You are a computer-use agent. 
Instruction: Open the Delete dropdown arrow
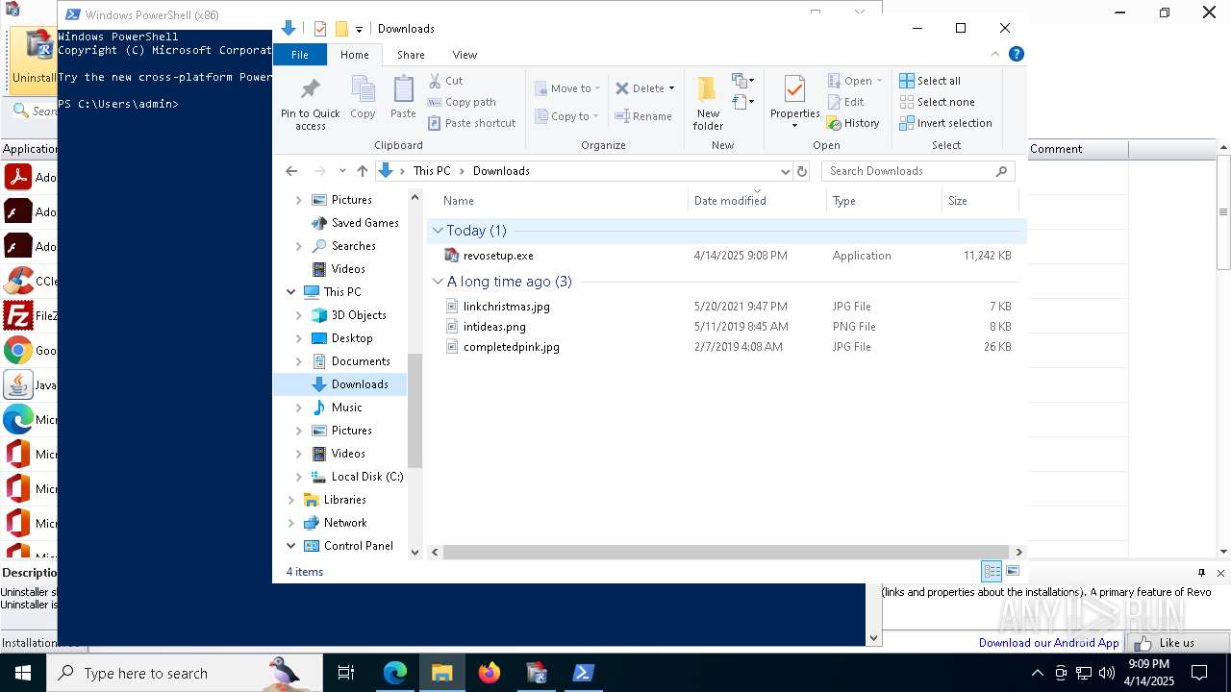point(671,88)
